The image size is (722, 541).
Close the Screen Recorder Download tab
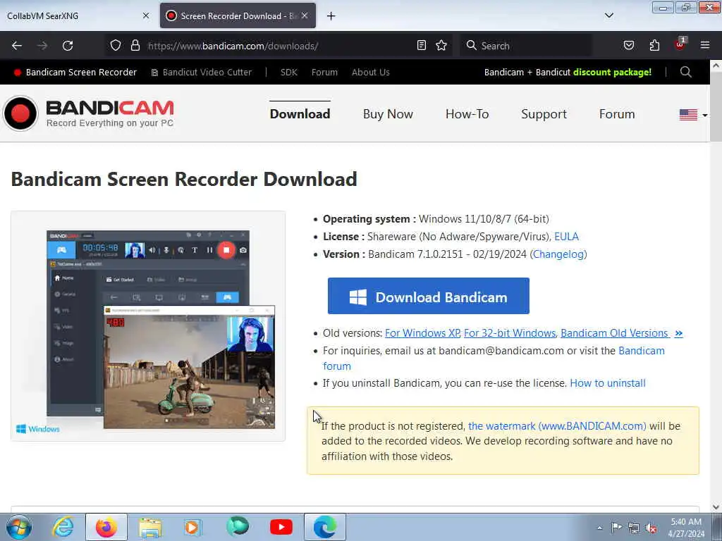305,15
